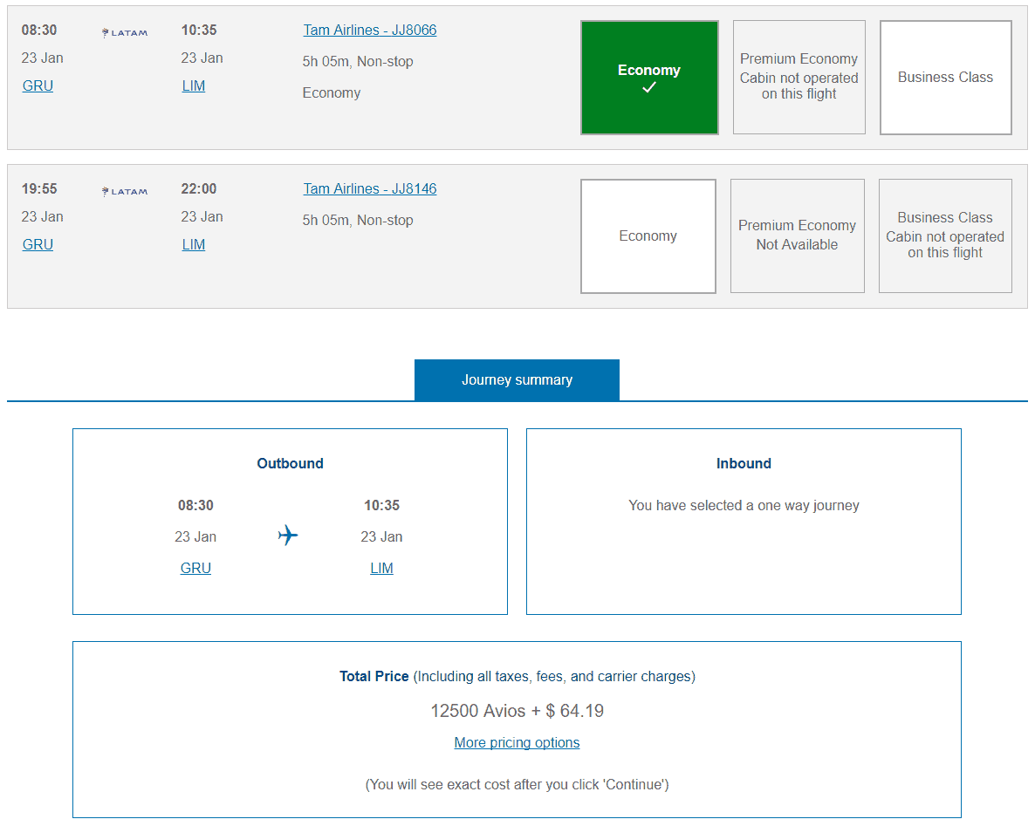Select Business Class for flight JJ8066

coord(945,78)
